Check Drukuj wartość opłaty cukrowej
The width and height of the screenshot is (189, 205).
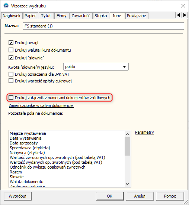pyautogui.click(x=11, y=81)
